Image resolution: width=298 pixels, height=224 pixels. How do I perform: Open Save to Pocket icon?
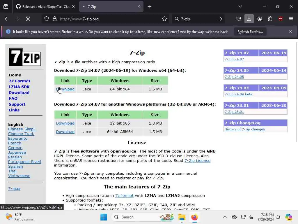click(x=239, y=19)
